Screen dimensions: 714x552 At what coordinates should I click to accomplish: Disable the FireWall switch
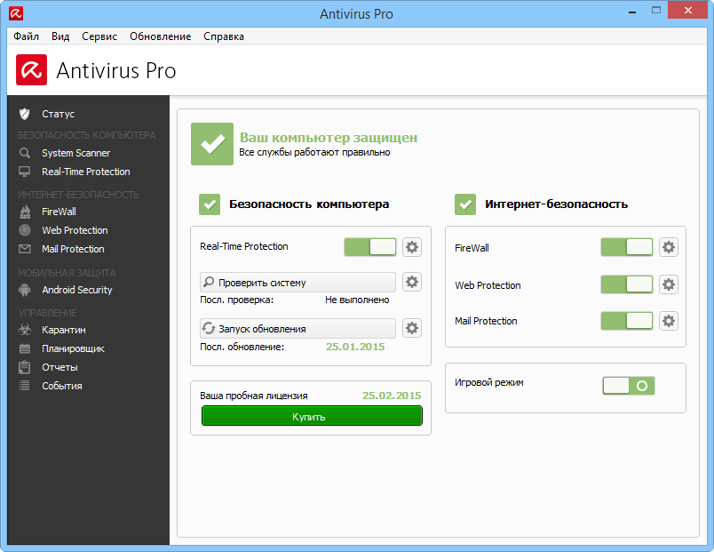626,247
